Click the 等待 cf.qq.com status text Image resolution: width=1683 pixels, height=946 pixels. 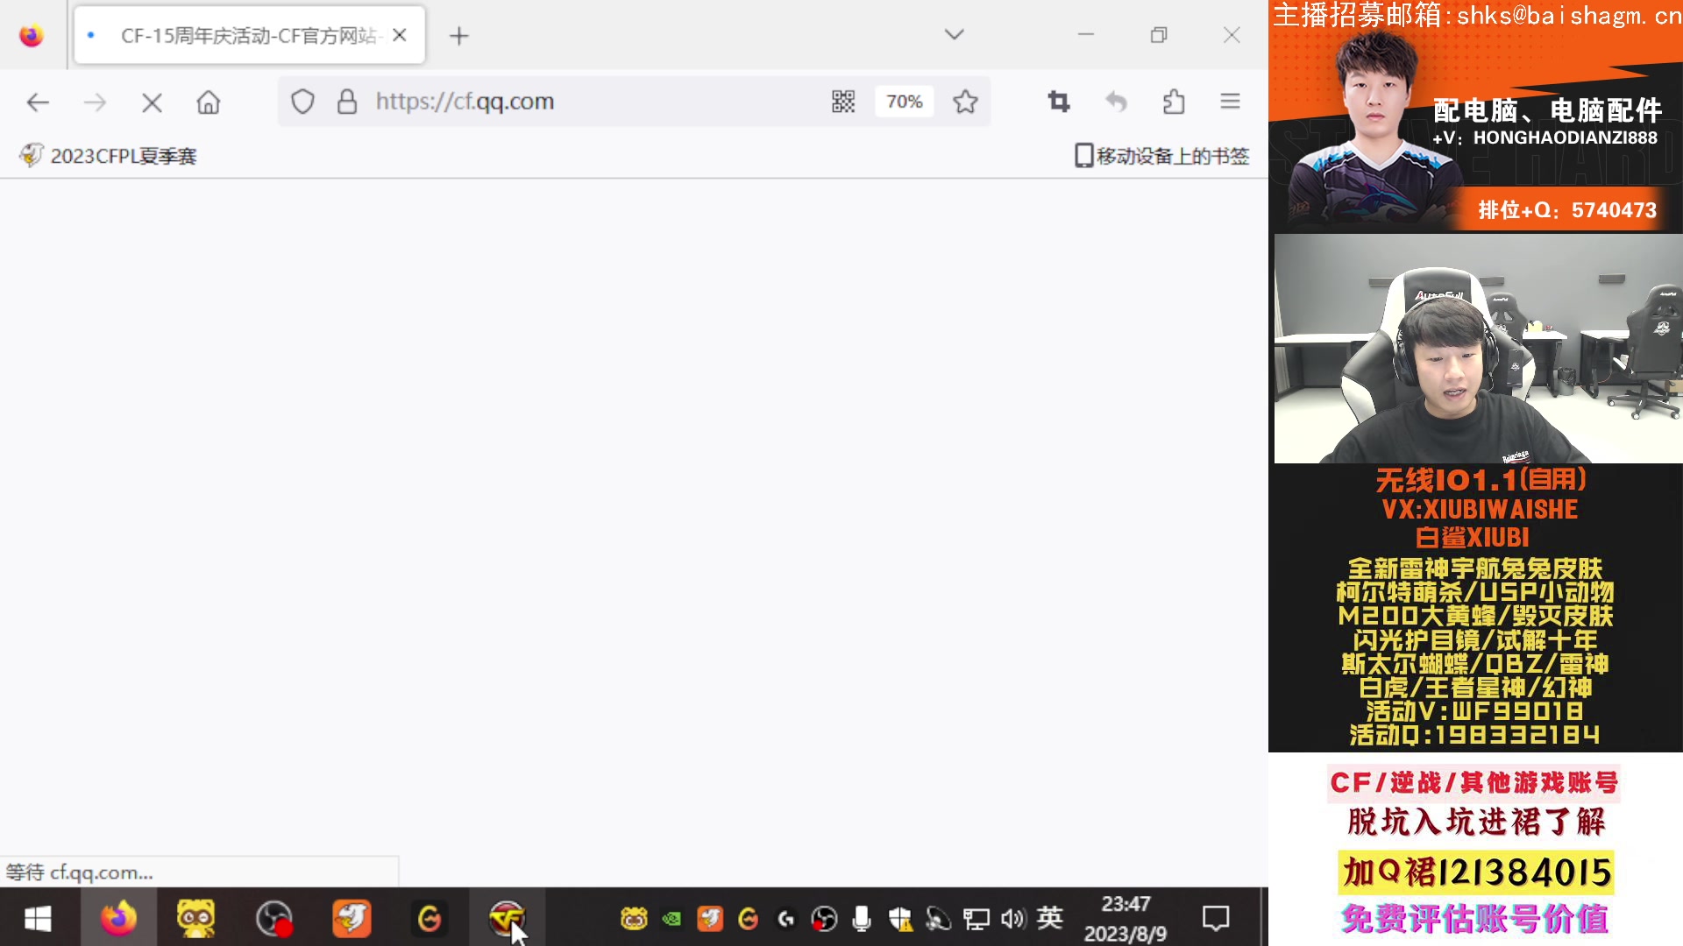80,872
